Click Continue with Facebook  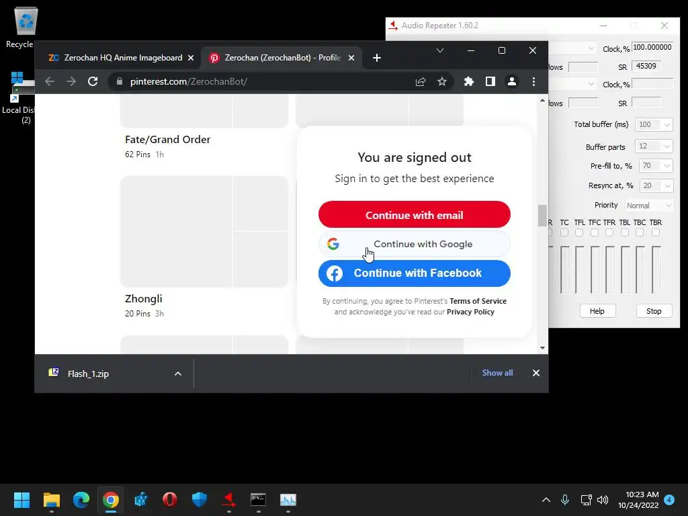pyautogui.click(x=414, y=273)
